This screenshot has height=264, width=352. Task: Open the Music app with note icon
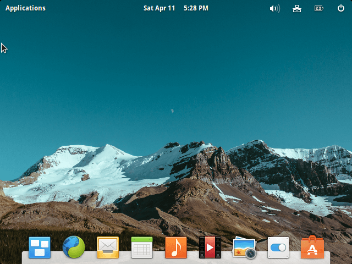point(176,248)
